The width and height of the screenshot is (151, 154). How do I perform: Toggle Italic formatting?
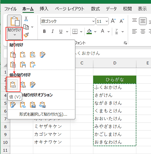tap(53, 32)
